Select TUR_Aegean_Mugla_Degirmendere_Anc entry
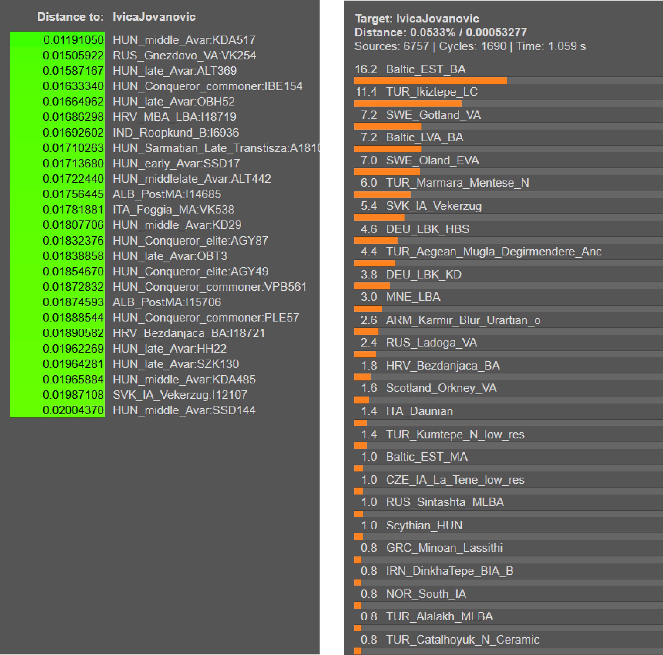 [493, 252]
